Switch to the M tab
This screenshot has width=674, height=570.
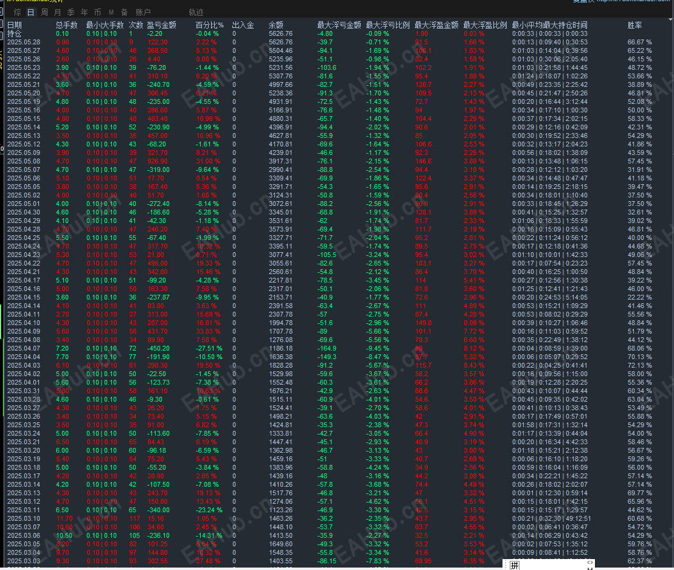111,12
